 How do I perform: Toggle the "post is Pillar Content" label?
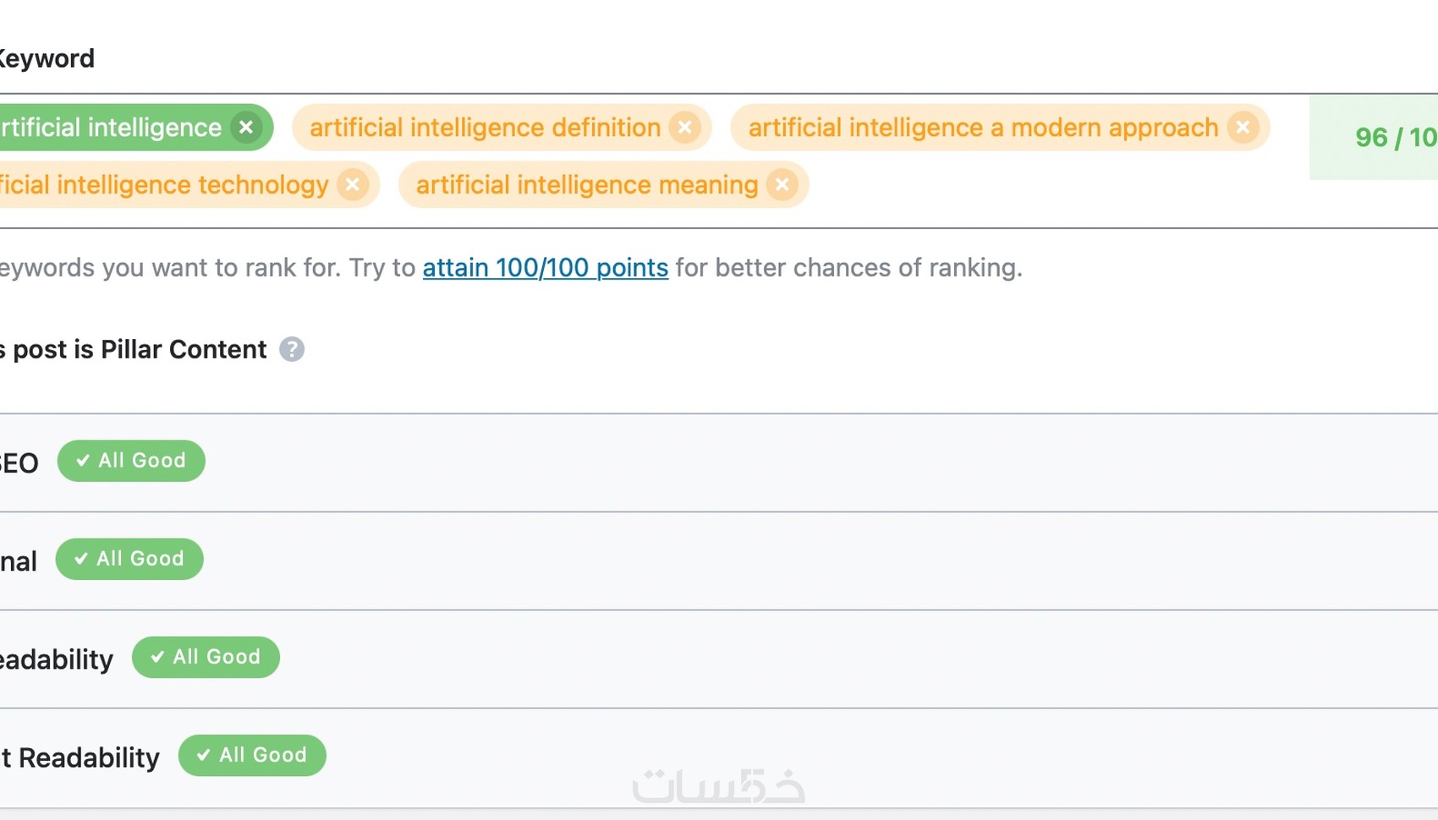point(135,349)
